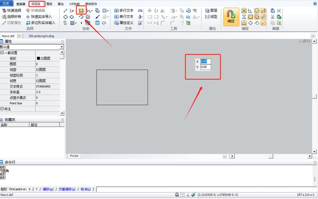Click the command line input box
Image resolution: width=318 pixels, height=199 pixels.
click(x=206, y=189)
